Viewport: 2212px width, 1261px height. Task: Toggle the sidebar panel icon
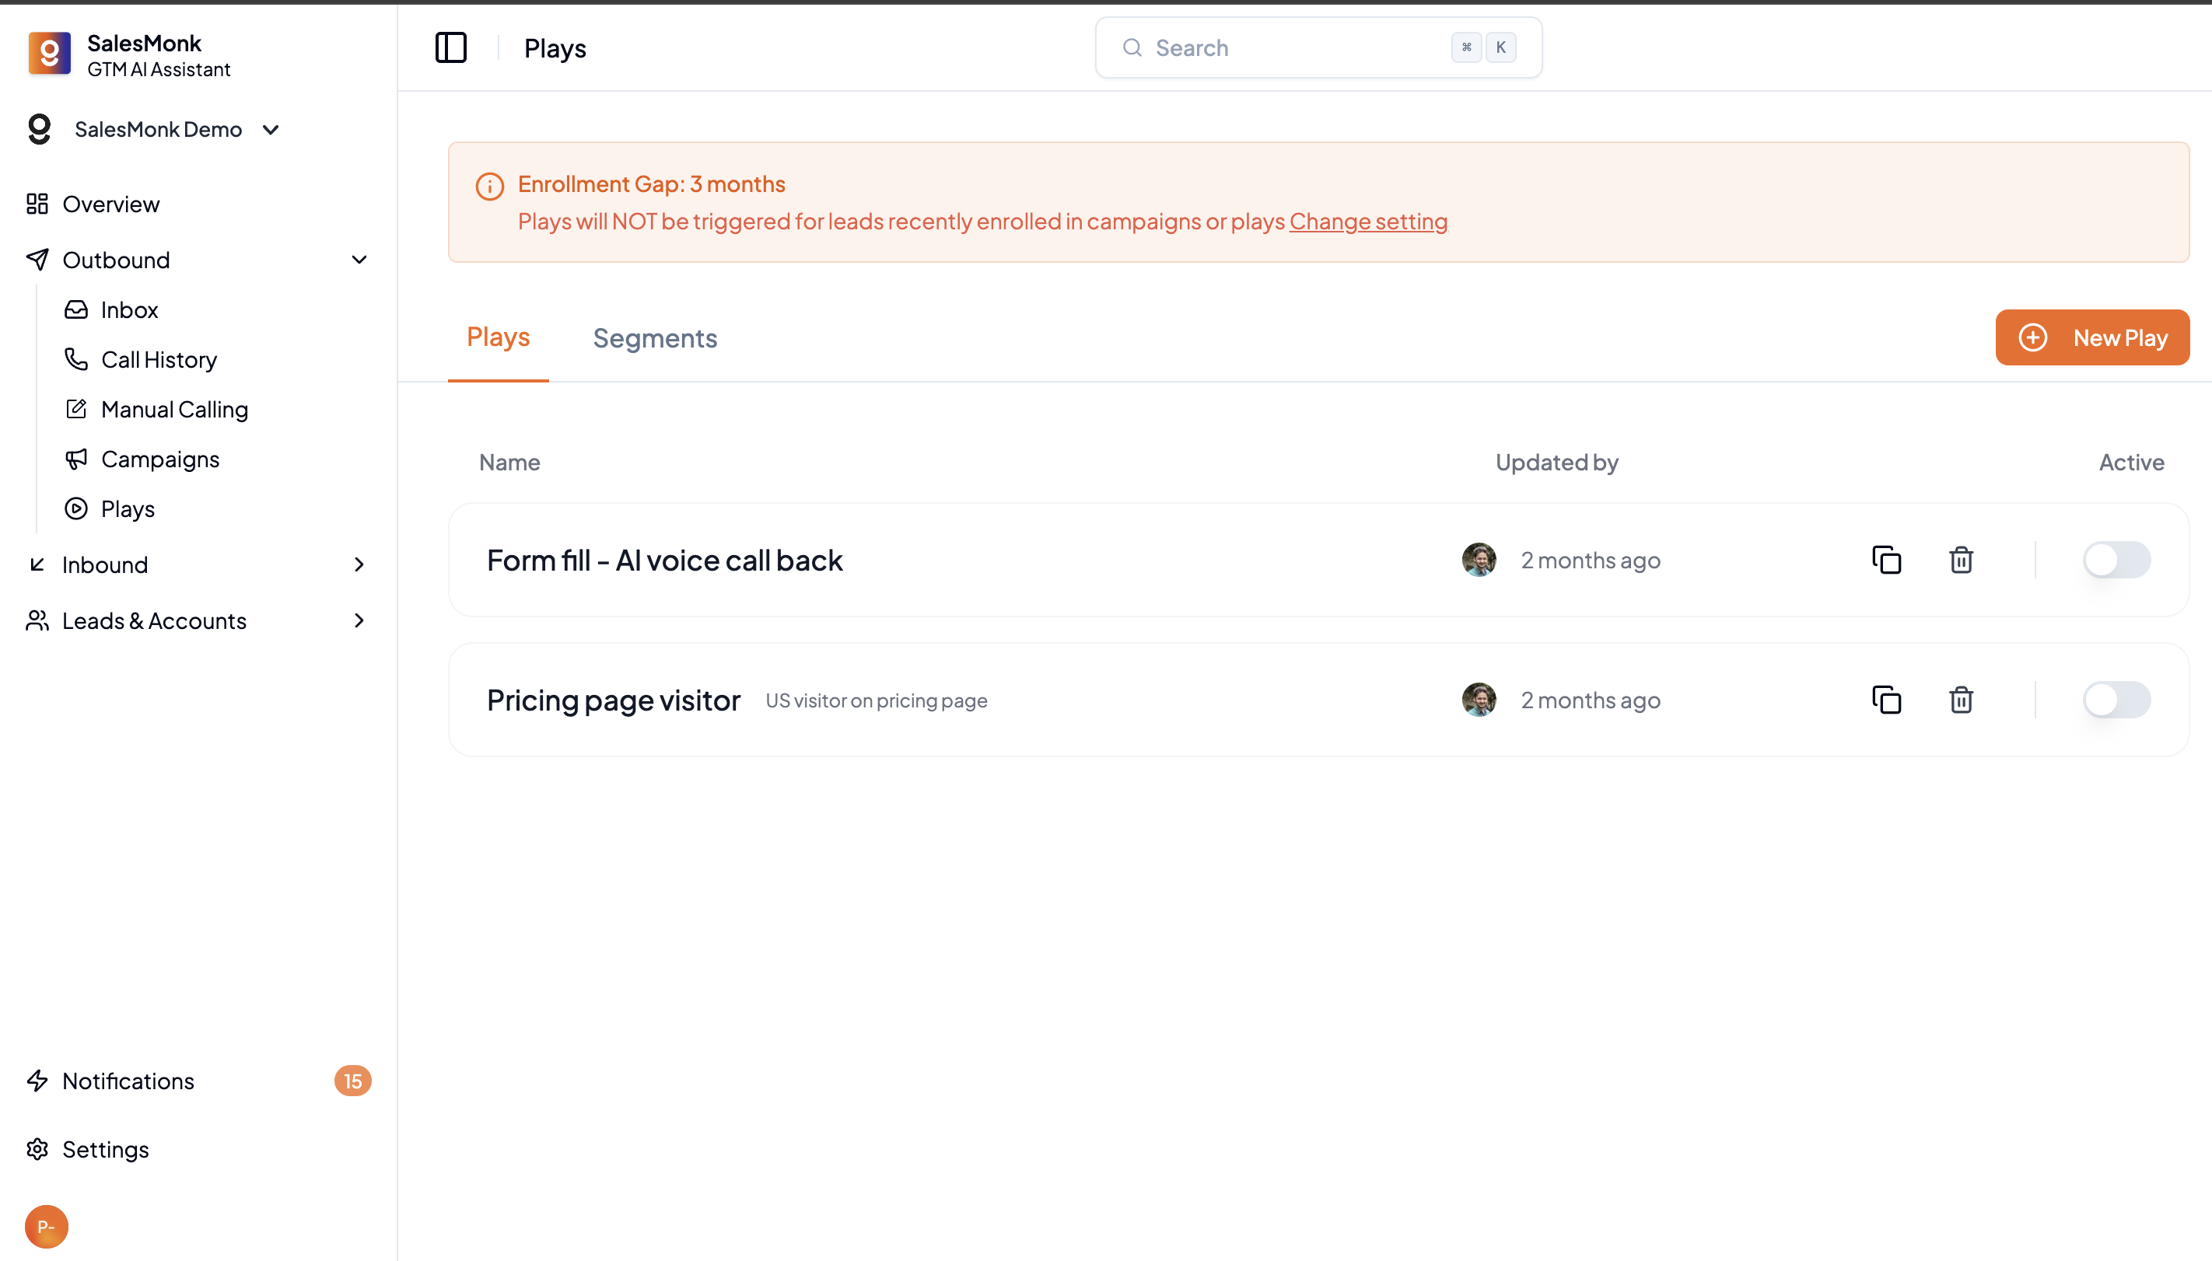tap(450, 47)
